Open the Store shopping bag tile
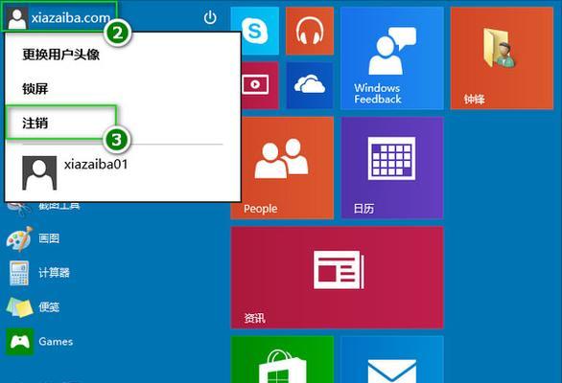 (282, 359)
